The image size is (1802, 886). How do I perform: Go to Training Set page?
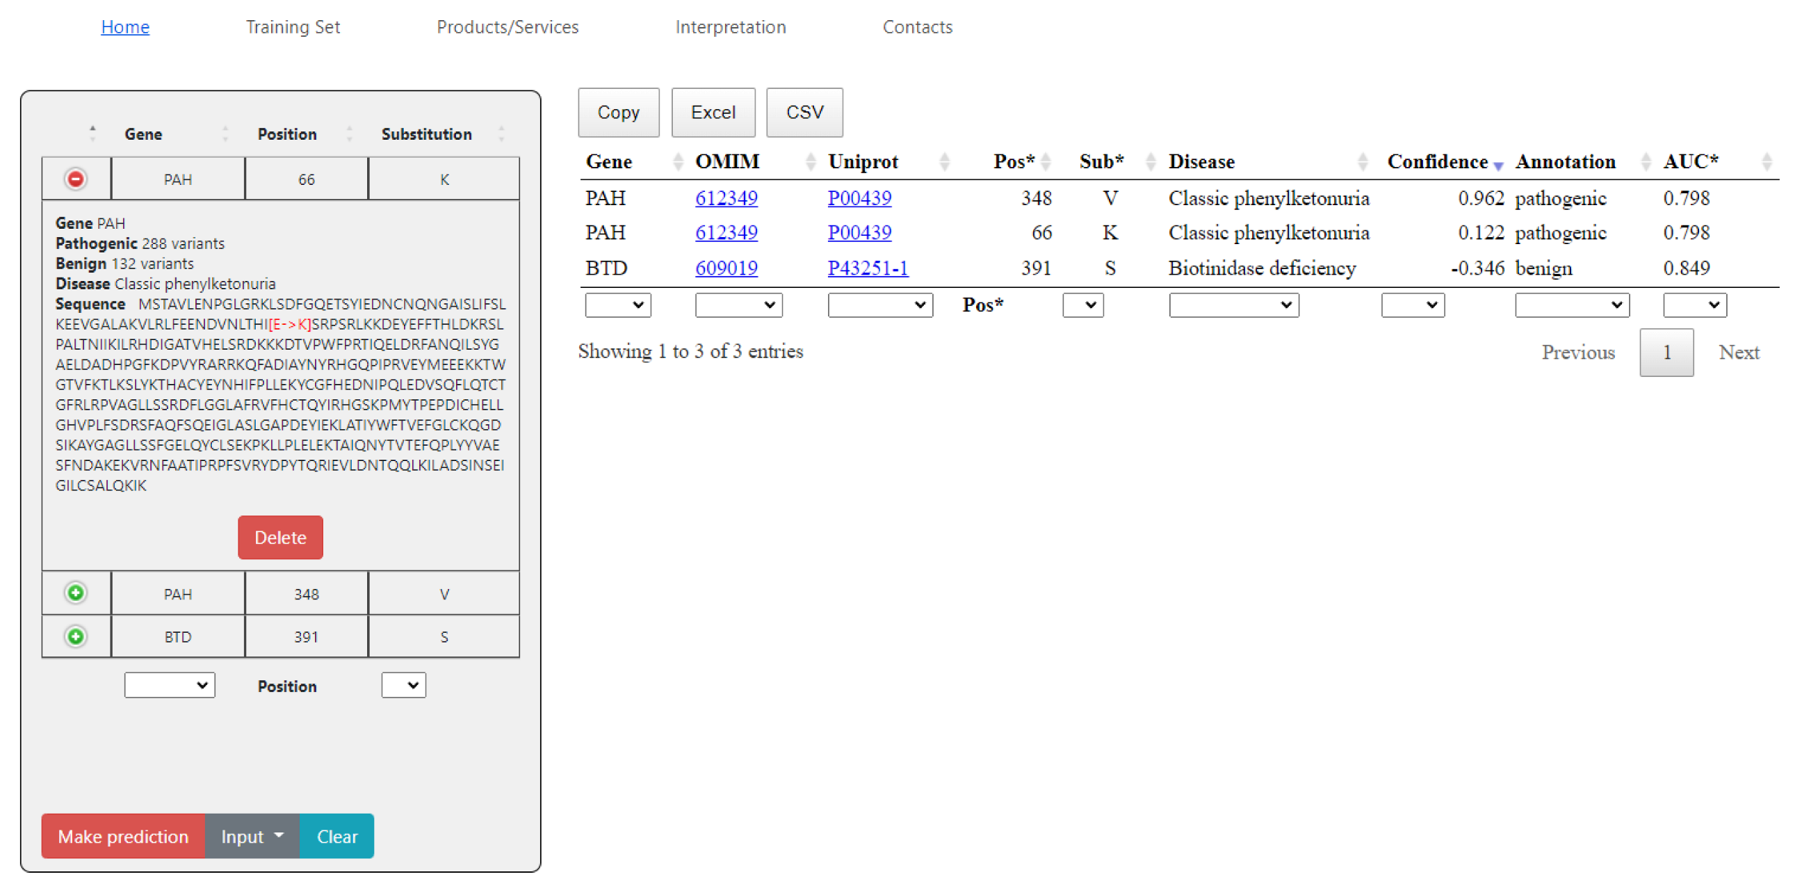pyautogui.click(x=293, y=26)
